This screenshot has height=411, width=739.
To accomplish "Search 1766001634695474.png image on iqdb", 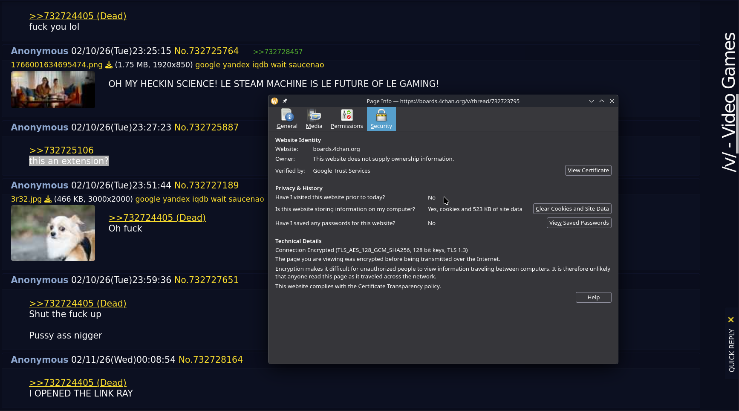I will (x=260, y=65).
